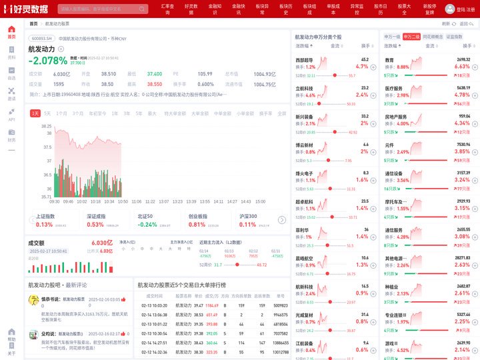Viewport: 480px width, 360px height.
Task: Add 航发动力 to watchlist with plus icon
Action: tap(61, 49)
